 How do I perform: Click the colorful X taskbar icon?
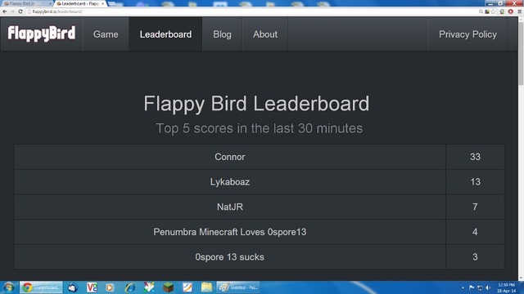pyautogui.click(x=149, y=287)
